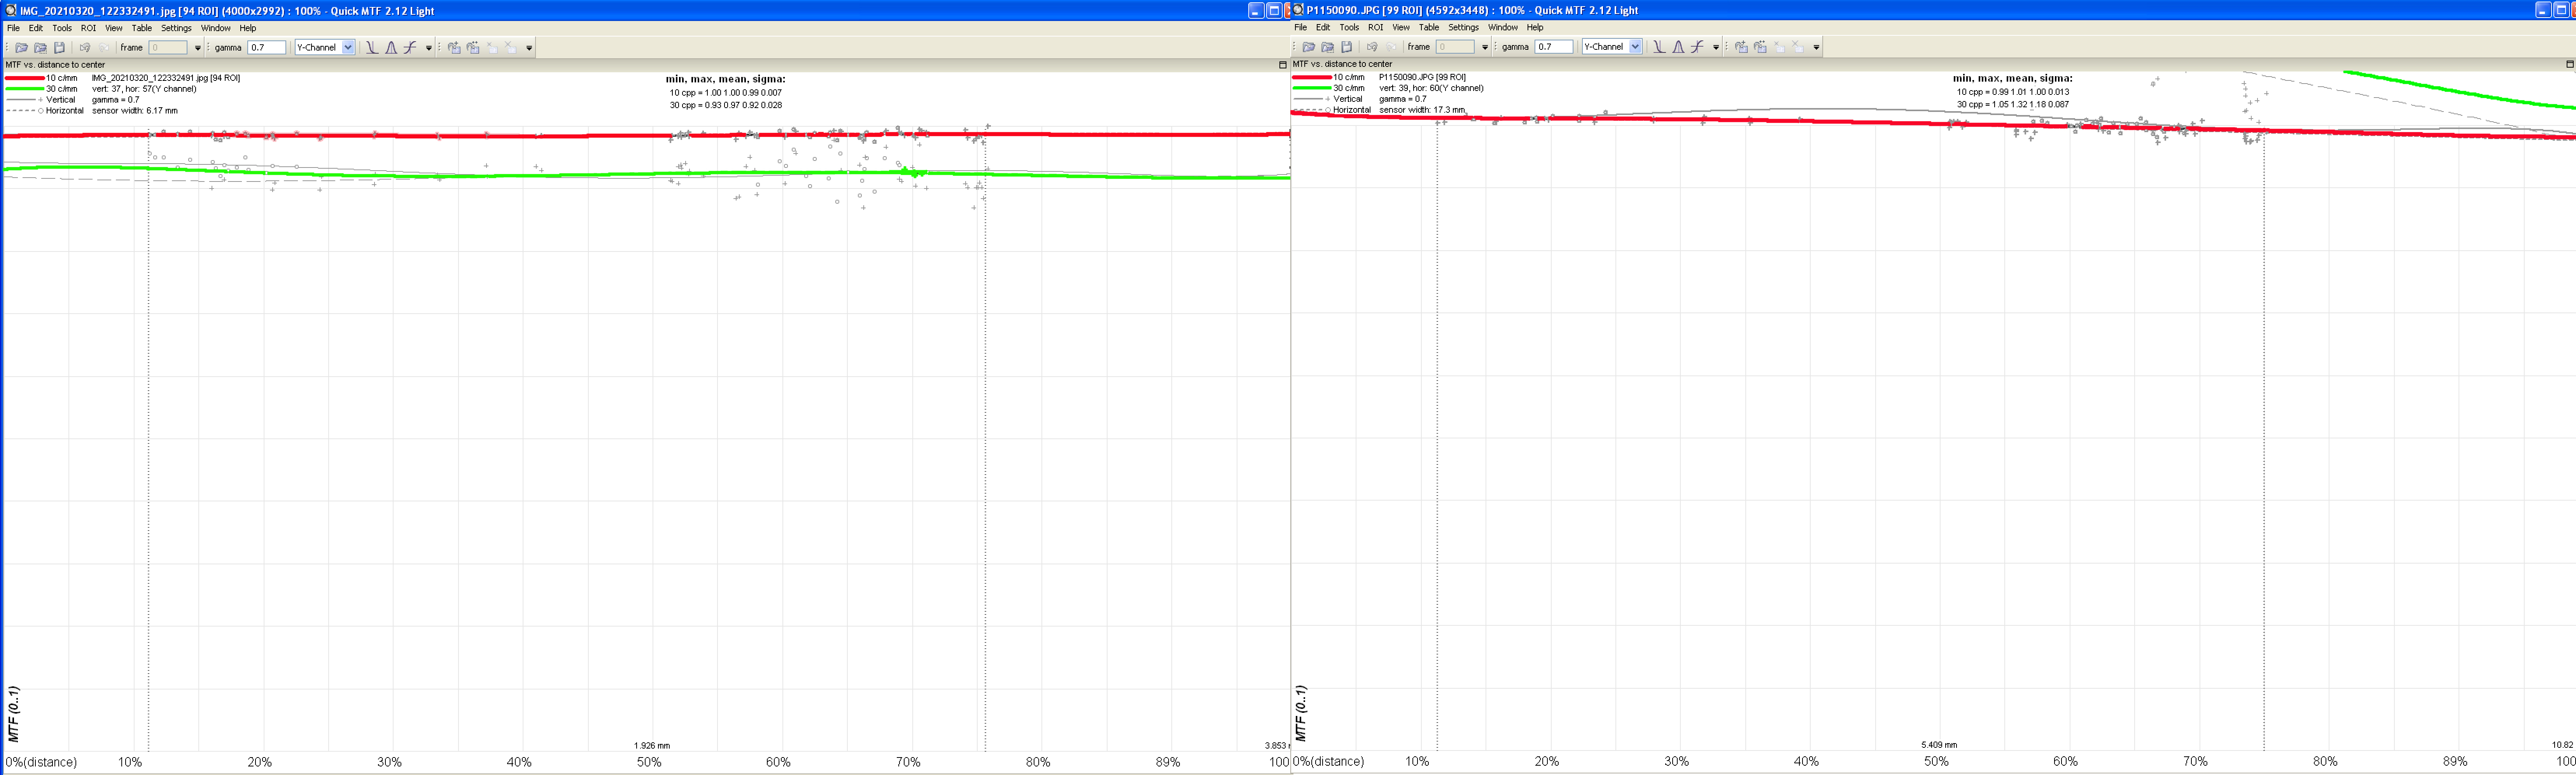Viewport: 2576px width, 775px height.
Task: Click gamma input field in left window
Action: tap(266, 48)
